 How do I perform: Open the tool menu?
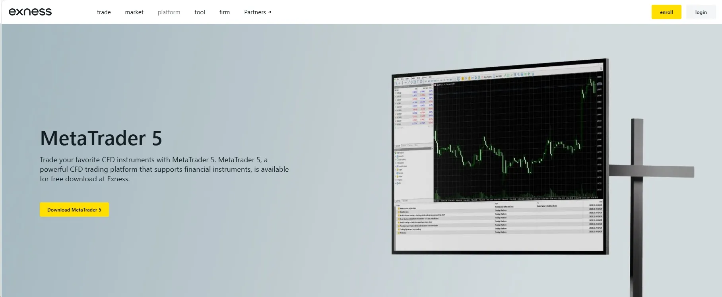(200, 12)
